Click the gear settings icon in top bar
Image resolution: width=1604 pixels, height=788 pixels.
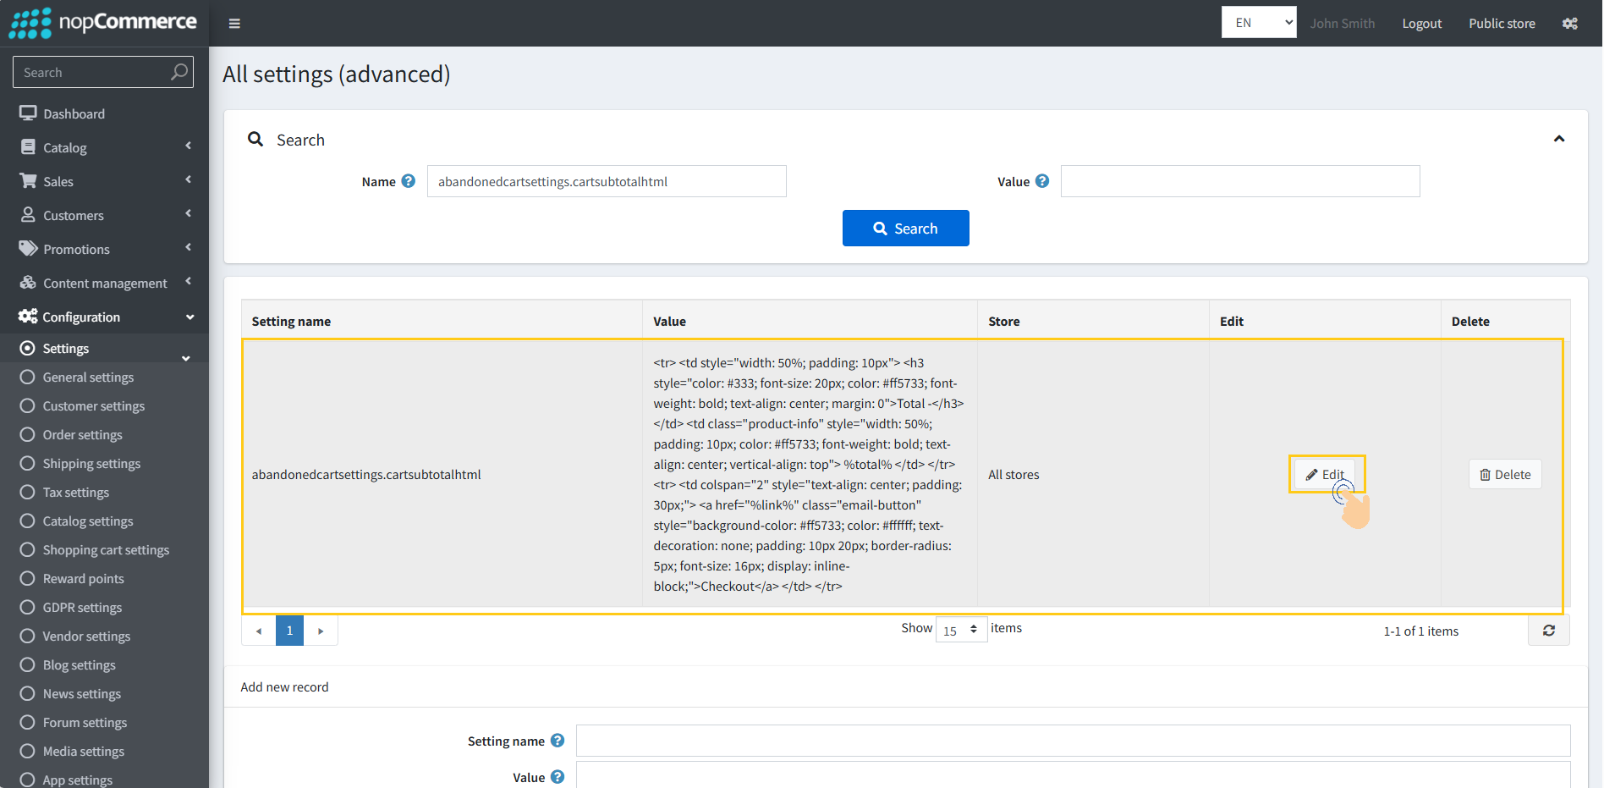click(1569, 24)
